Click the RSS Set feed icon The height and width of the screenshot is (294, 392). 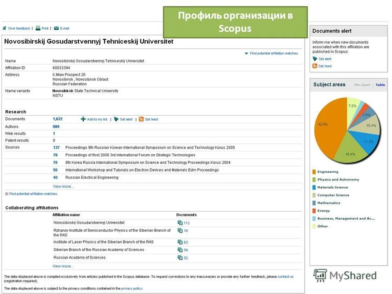click(x=141, y=119)
